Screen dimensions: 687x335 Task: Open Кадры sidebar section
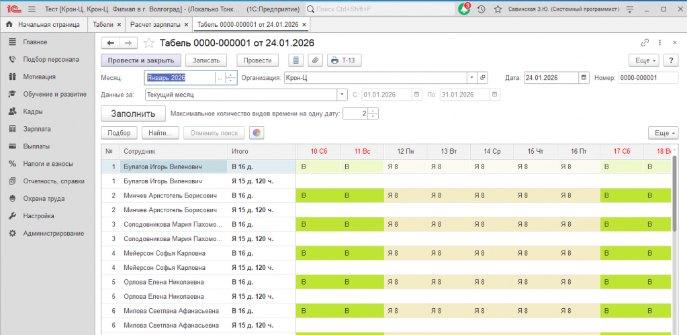33,111
